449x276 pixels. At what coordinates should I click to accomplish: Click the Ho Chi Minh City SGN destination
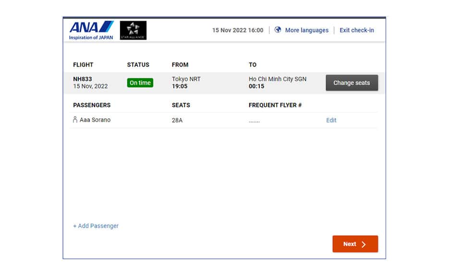point(277,79)
